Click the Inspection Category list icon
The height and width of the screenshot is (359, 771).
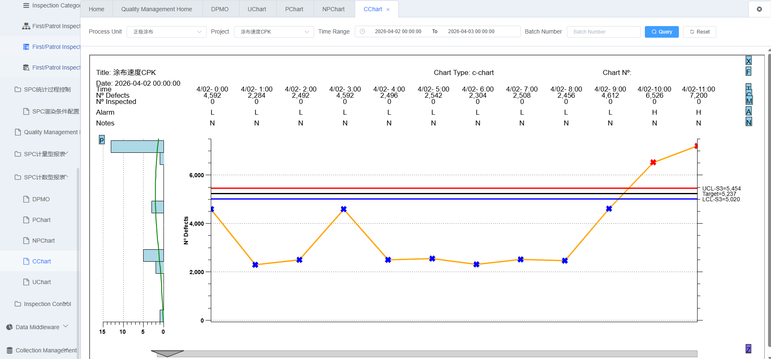pos(26,5)
